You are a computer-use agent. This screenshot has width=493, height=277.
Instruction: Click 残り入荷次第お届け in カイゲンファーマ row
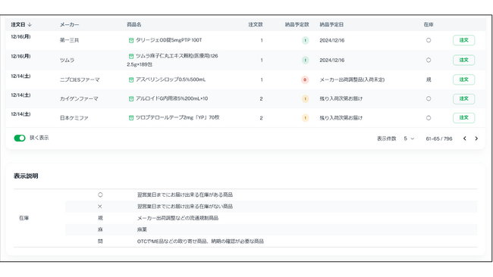point(341,98)
